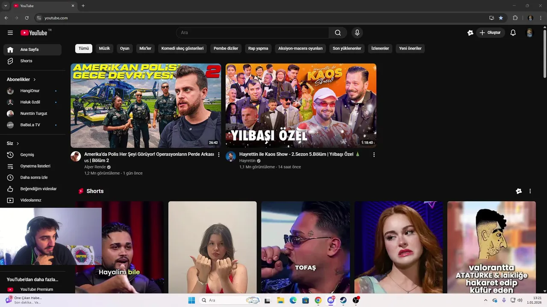Screen dimensions: 547x307
Task: Click the search magnifier button
Action: (338, 33)
